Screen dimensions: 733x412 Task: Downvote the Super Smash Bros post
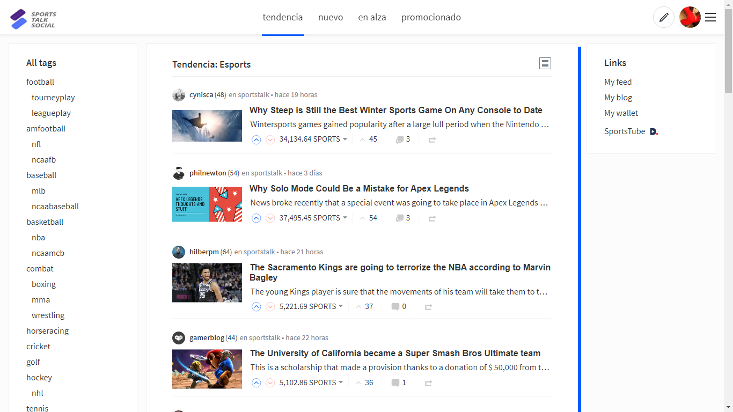[270, 382]
